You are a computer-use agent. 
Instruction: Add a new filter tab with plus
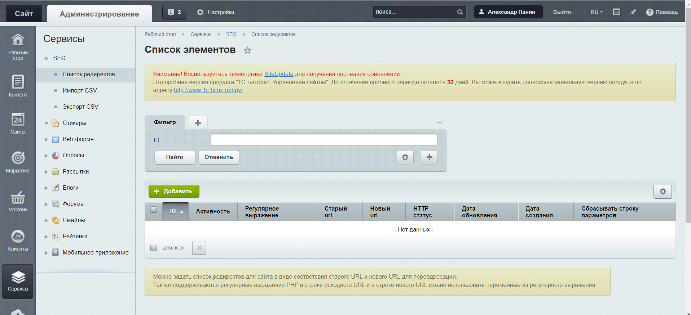coord(198,123)
